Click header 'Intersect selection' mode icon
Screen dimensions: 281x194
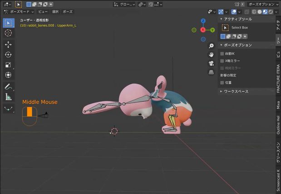click(51, 4)
